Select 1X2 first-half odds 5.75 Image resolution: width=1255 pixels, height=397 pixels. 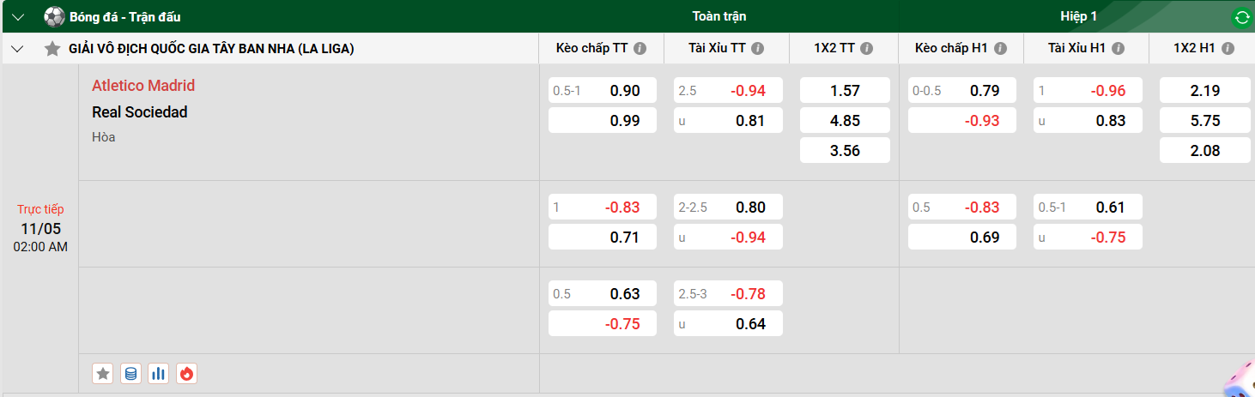[x=1204, y=120]
